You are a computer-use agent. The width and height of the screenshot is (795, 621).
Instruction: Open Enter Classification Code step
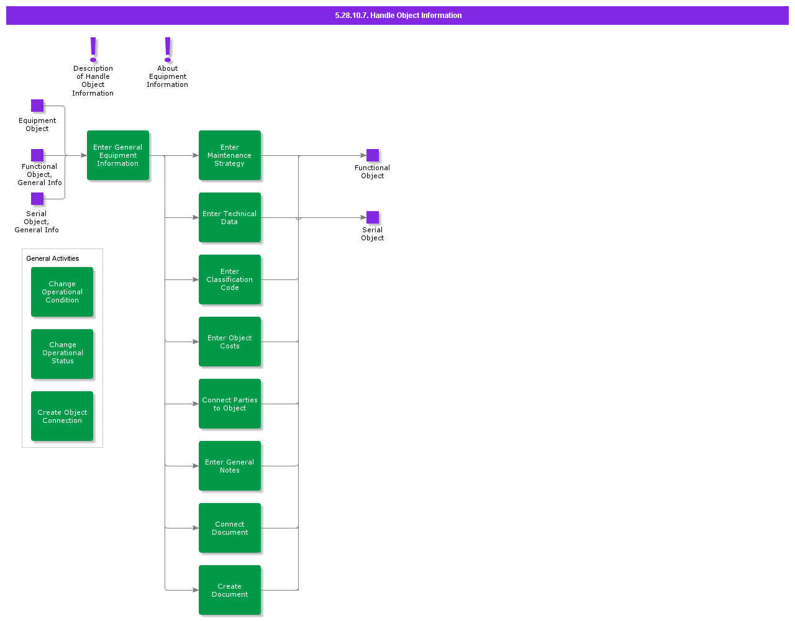coord(230,279)
